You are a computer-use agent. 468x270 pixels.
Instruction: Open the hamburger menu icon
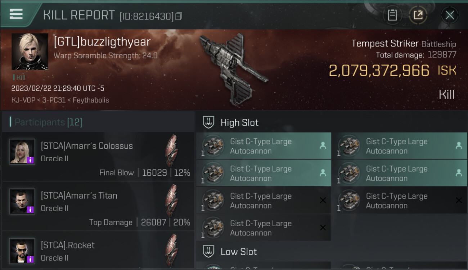(x=16, y=14)
